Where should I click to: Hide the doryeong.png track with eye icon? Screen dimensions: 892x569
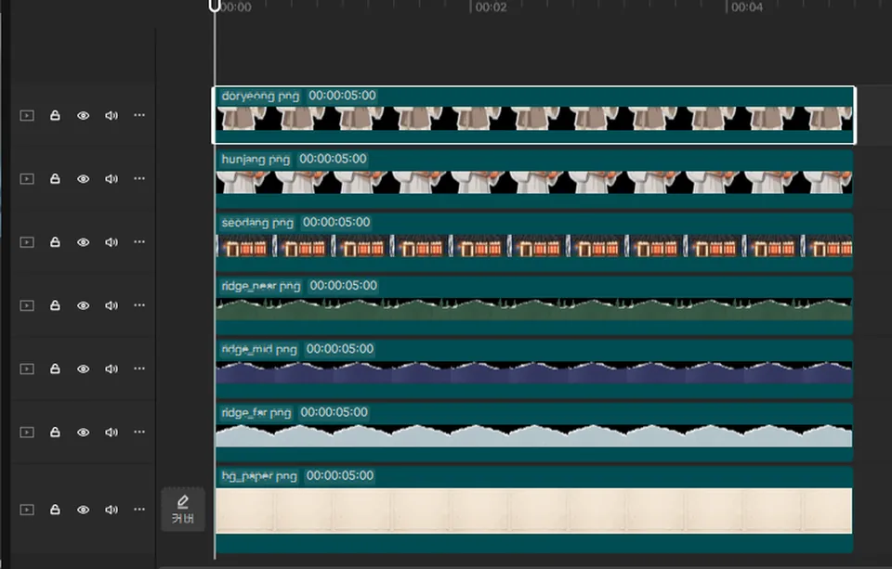pyautogui.click(x=83, y=115)
